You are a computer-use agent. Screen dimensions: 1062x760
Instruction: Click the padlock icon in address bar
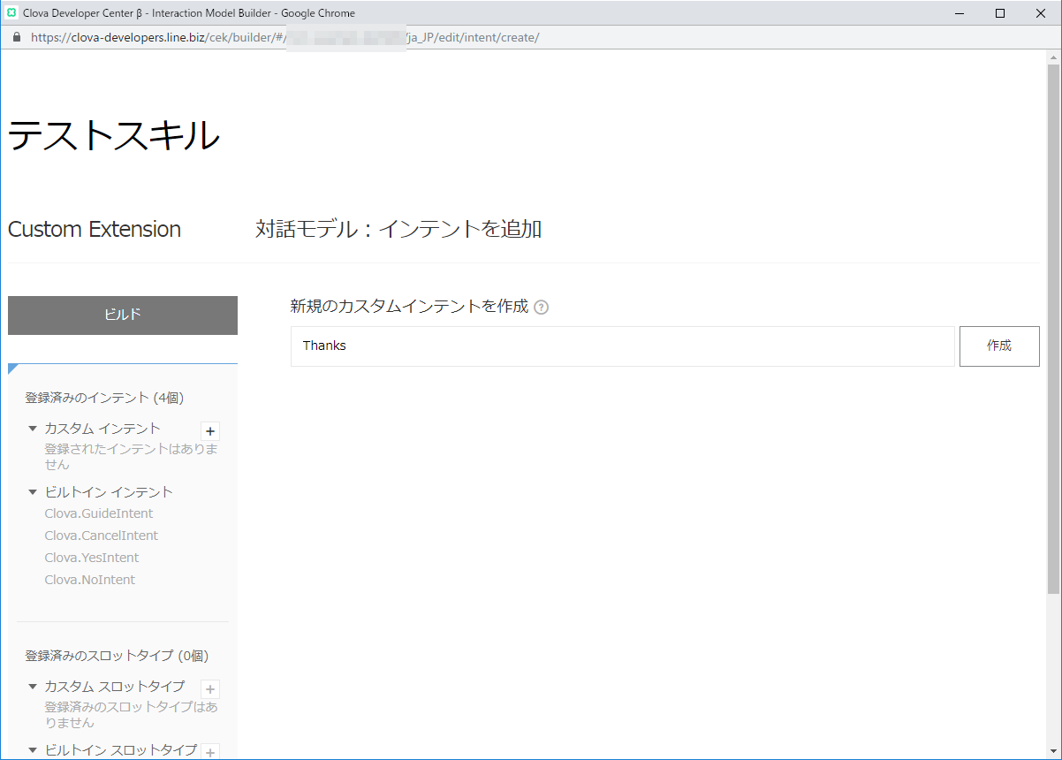pos(16,37)
